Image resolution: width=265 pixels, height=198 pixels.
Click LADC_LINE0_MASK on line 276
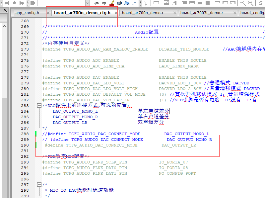click(179, 66)
